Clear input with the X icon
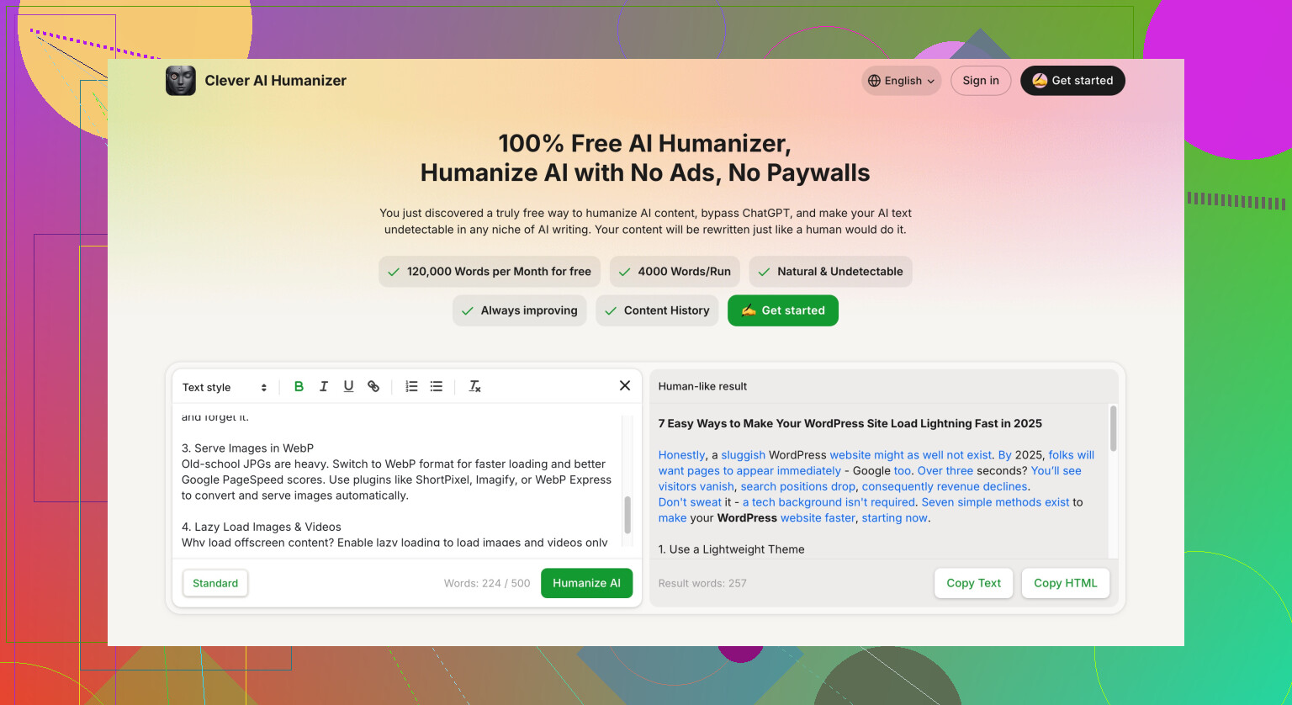This screenshot has height=705, width=1292. coord(625,385)
